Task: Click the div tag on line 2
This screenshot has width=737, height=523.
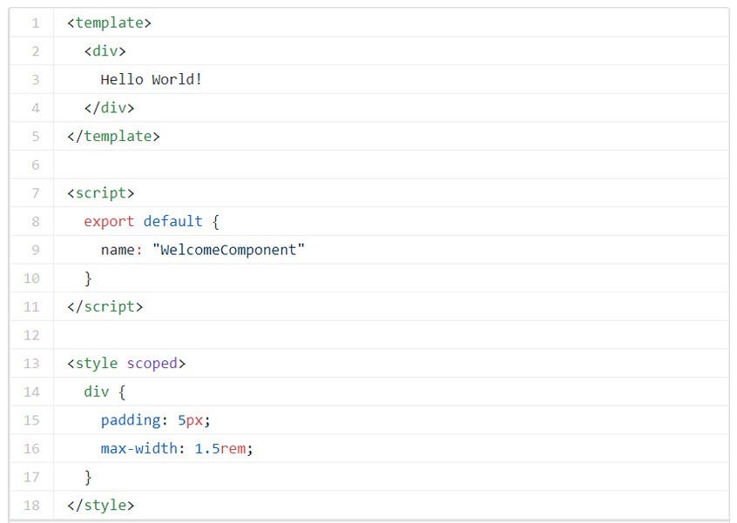Action: click(x=105, y=50)
